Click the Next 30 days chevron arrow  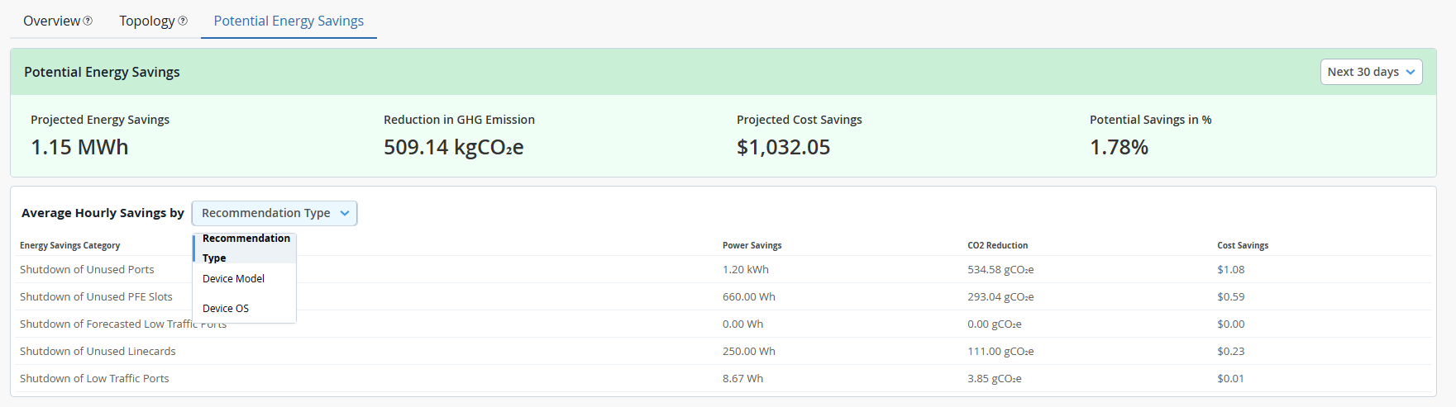point(1411,72)
